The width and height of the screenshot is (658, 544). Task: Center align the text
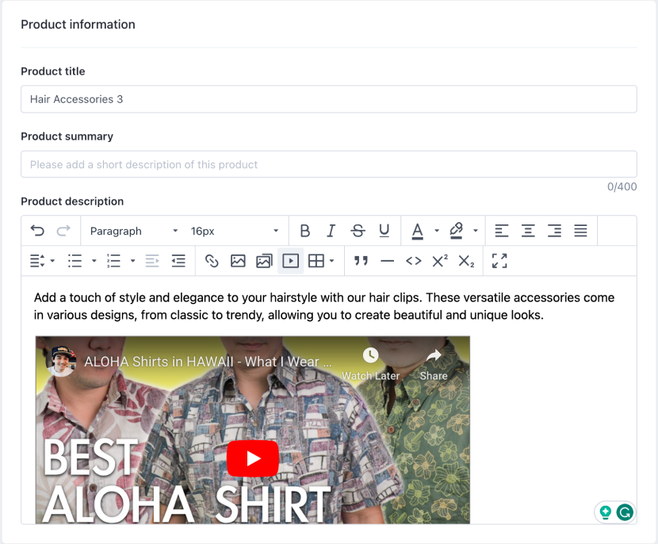(x=528, y=231)
